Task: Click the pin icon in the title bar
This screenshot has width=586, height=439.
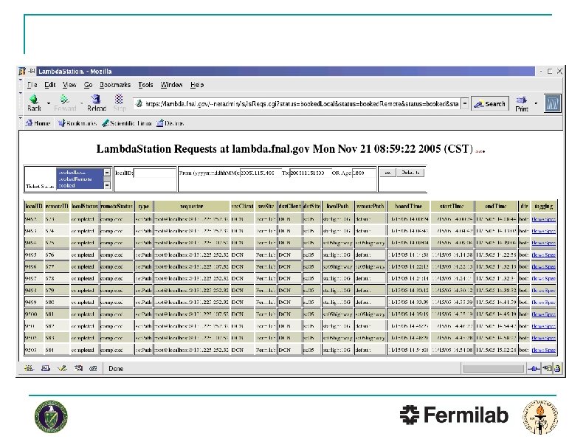Action: (32, 71)
